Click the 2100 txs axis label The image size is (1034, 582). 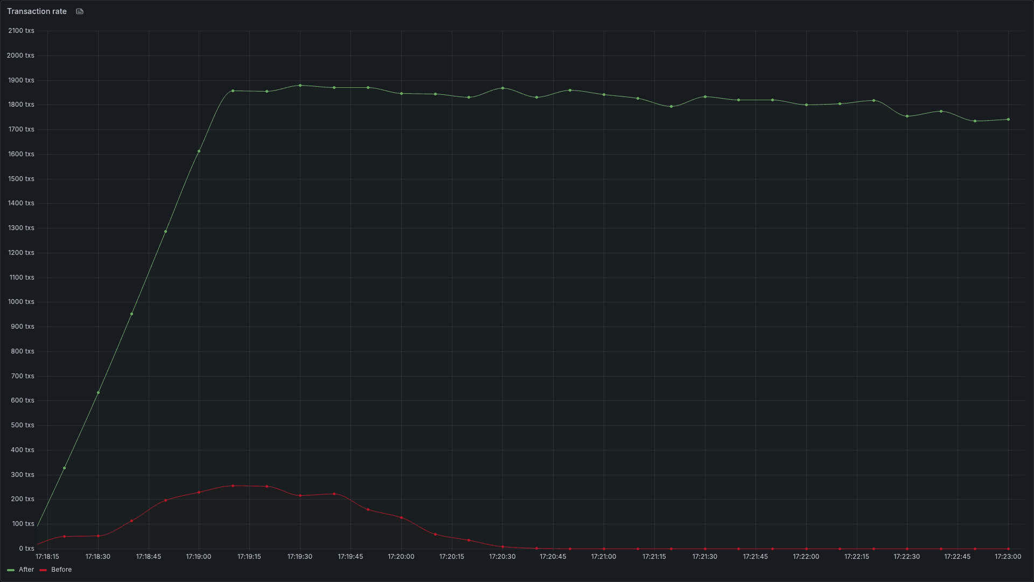point(21,31)
